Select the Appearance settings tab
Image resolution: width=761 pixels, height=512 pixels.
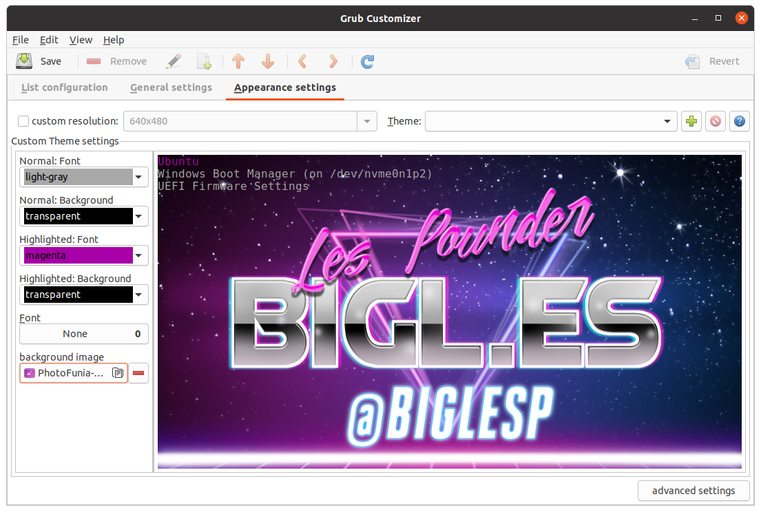coord(285,88)
